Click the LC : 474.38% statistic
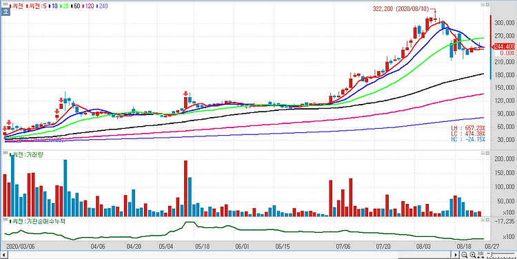The height and width of the screenshot is (259, 517). (x=468, y=134)
